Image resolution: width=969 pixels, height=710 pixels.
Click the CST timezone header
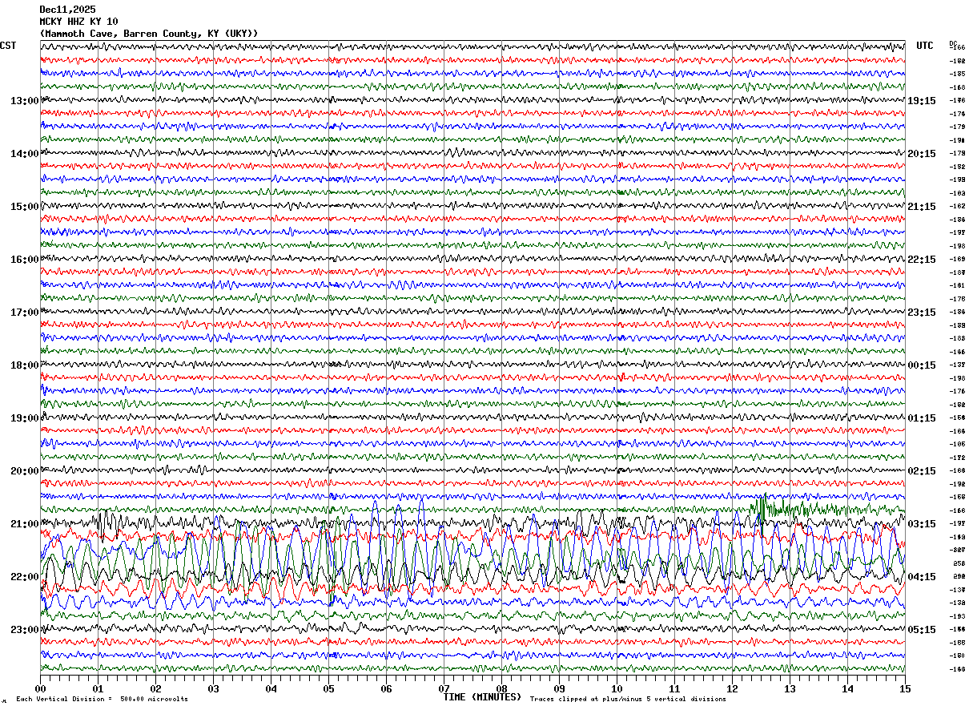[x=8, y=46]
